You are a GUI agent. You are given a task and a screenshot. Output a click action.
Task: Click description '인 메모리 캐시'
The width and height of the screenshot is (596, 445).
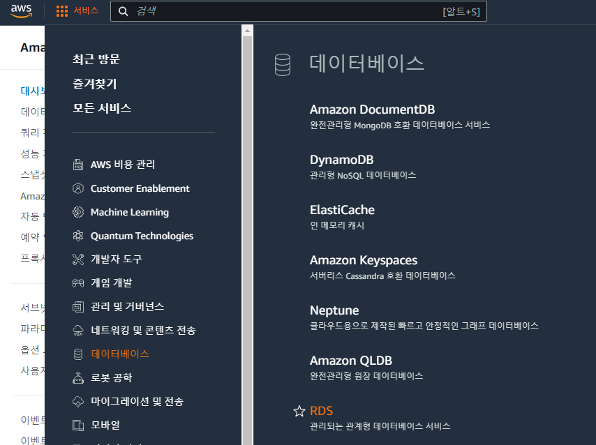[337, 225]
